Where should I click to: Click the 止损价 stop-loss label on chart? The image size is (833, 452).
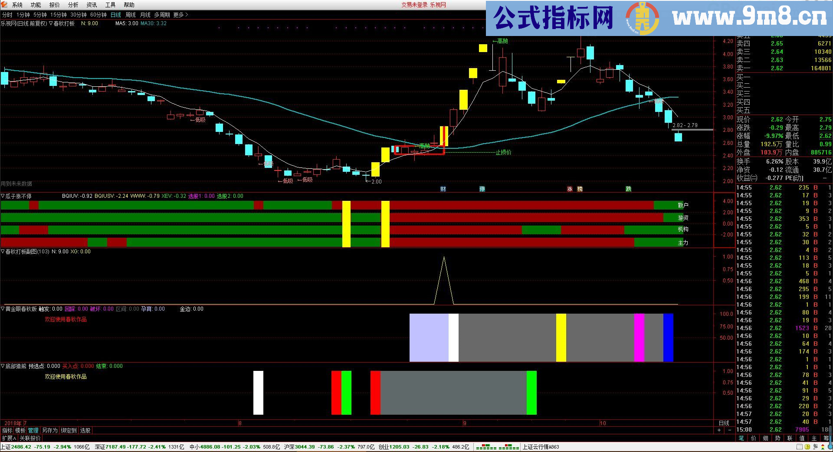pos(503,153)
